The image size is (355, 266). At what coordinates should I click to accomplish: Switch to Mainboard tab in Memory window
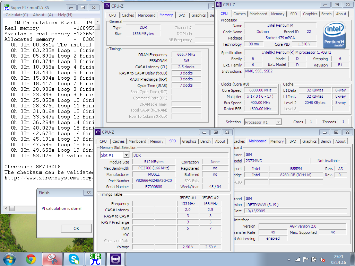(x=147, y=15)
